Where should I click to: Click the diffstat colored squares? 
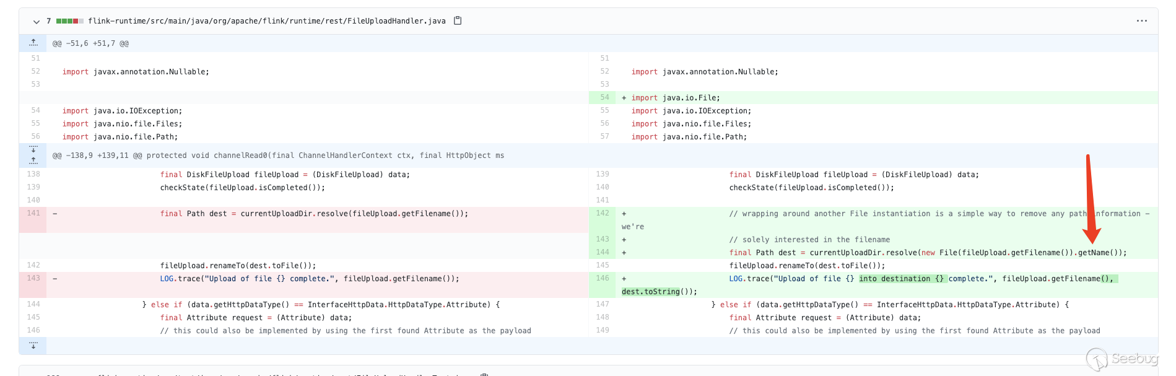[x=69, y=21]
